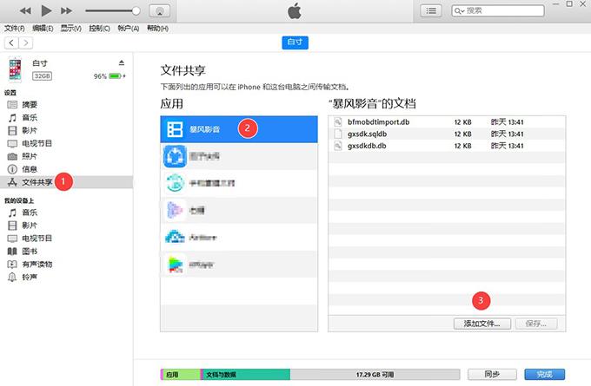Open the AirPlay output button

point(159,11)
